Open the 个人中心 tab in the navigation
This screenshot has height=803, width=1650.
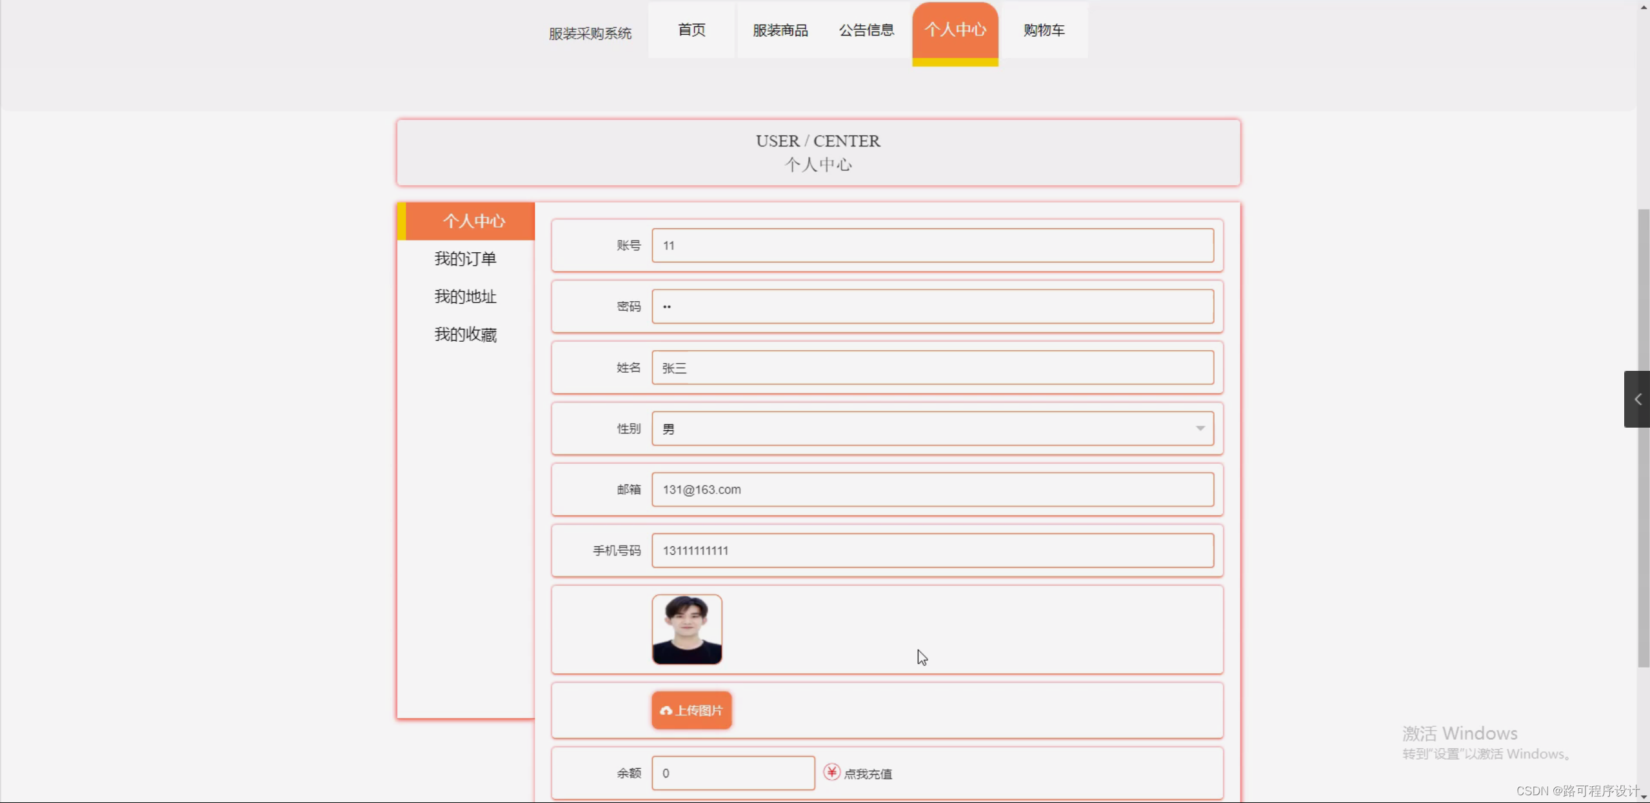coord(955,29)
